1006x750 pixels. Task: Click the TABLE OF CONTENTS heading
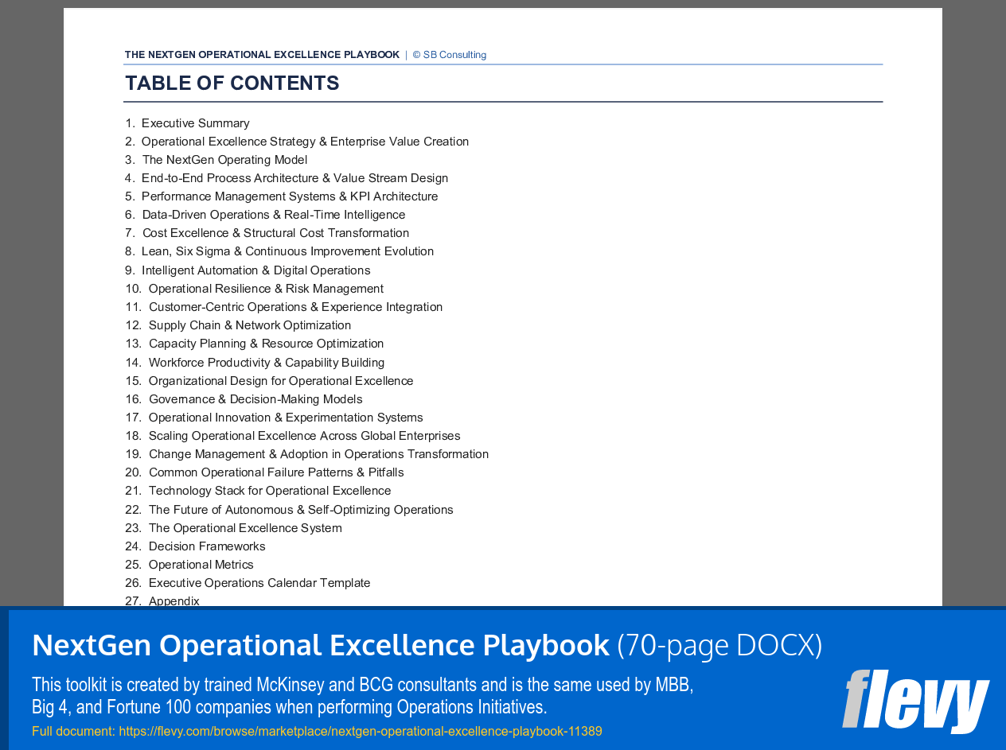tap(232, 82)
